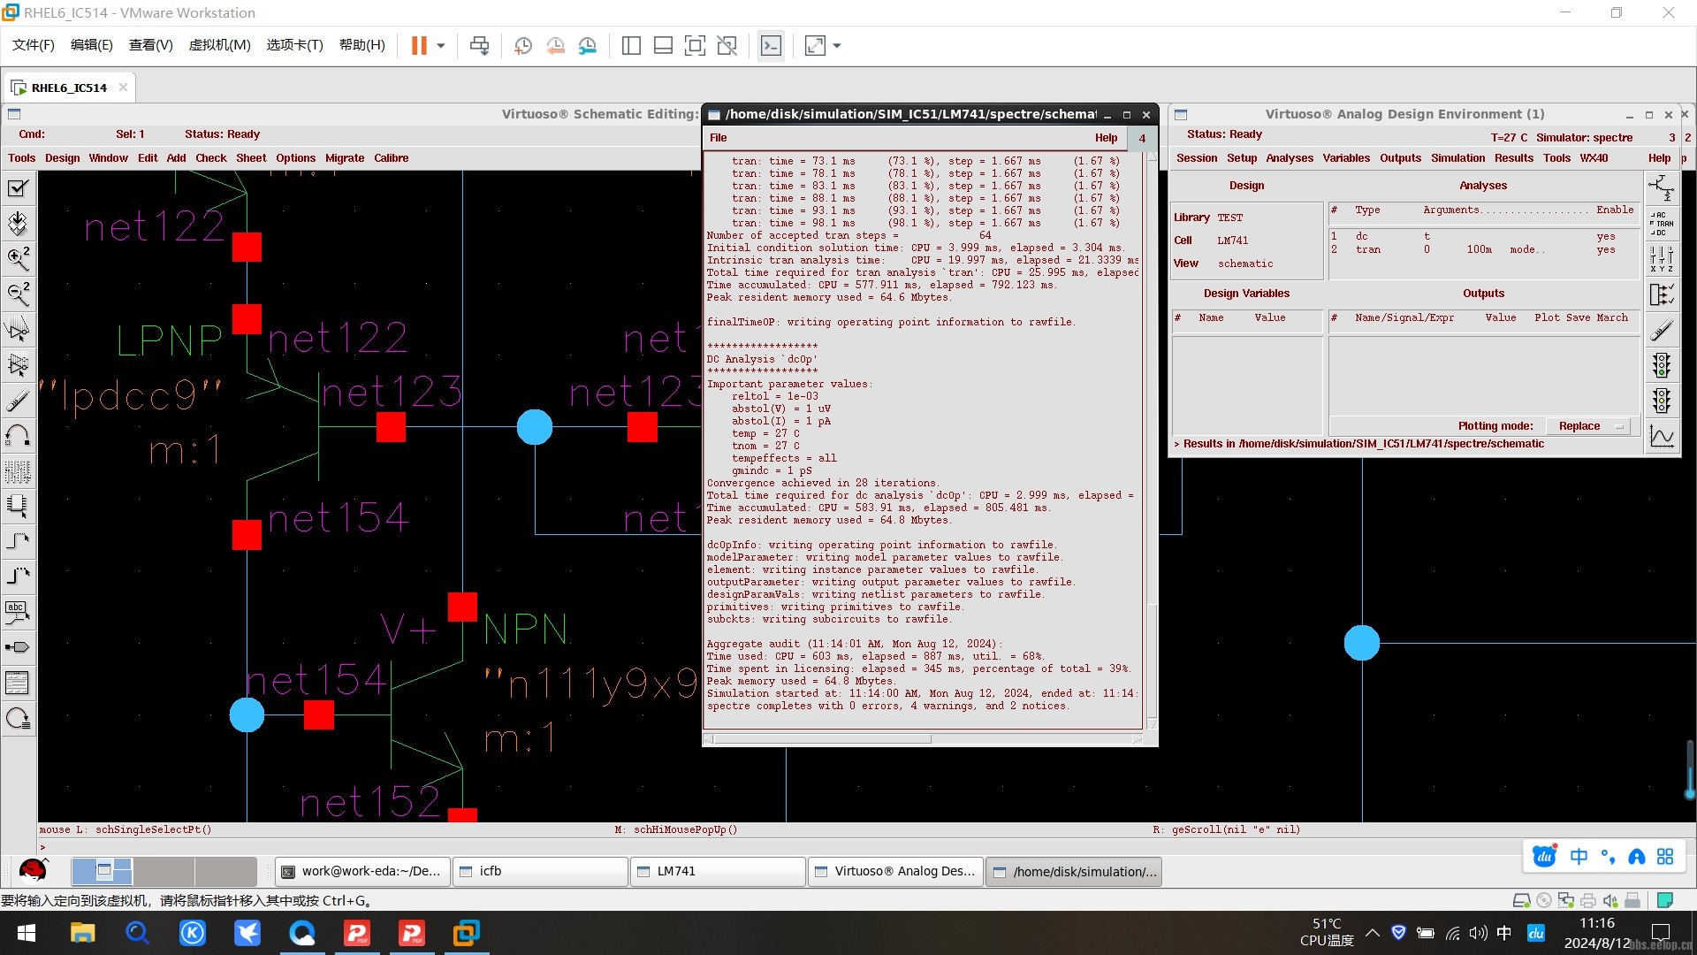Click the VMware pause virtual machine button

coord(419,46)
